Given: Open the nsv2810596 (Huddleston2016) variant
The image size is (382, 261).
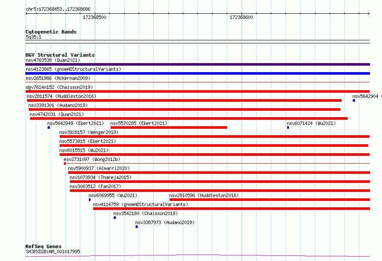Looking at the screenshot, I should (x=204, y=195).
